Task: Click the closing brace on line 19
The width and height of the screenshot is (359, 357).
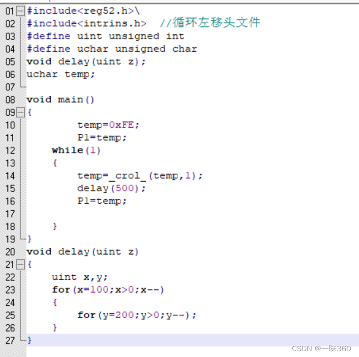Action: tap(30, 239)
